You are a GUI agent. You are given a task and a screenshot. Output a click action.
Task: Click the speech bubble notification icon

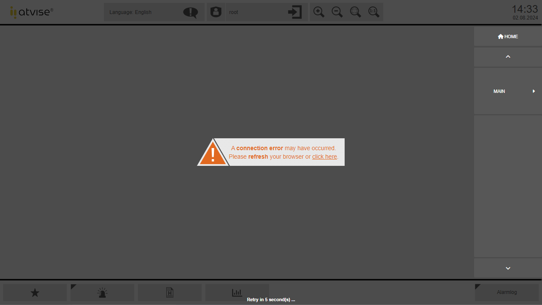[190, 12]
